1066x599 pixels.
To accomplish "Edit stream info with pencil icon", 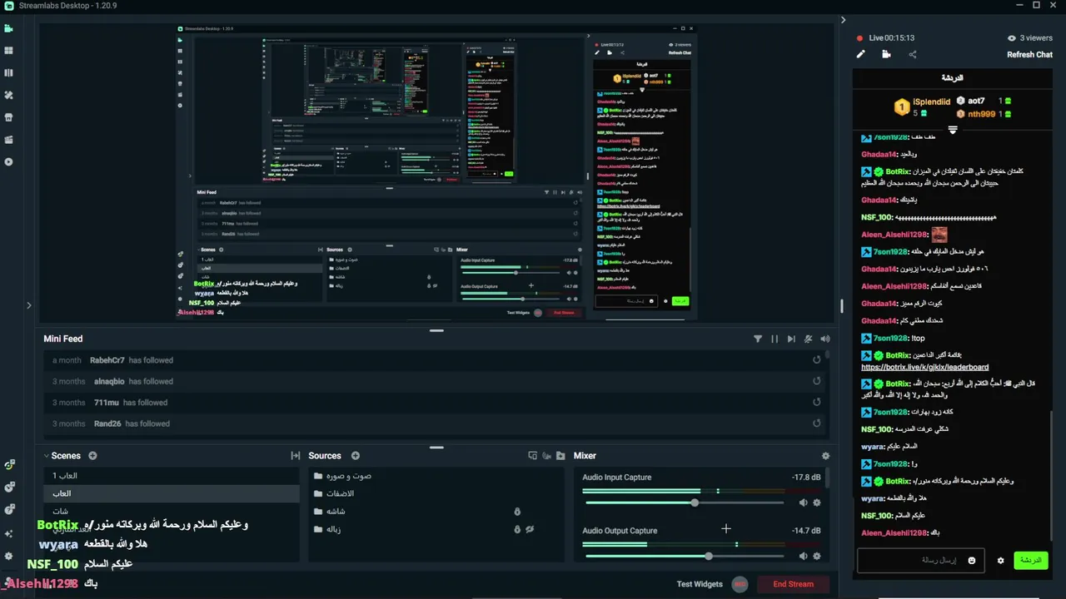I will [x=861, y=54].
